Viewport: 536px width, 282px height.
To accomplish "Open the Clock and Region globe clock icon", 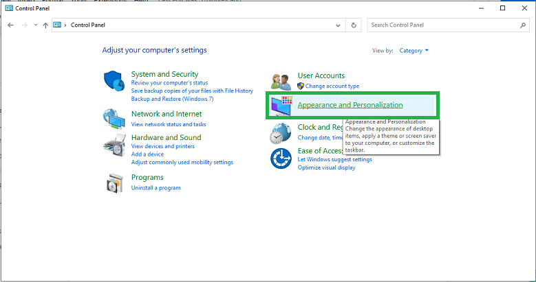I will (x=281, y=133).
